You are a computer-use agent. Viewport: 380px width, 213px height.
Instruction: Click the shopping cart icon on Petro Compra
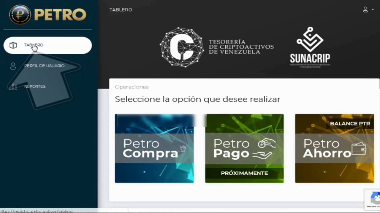pyautogui.click(x=183, y=149)
